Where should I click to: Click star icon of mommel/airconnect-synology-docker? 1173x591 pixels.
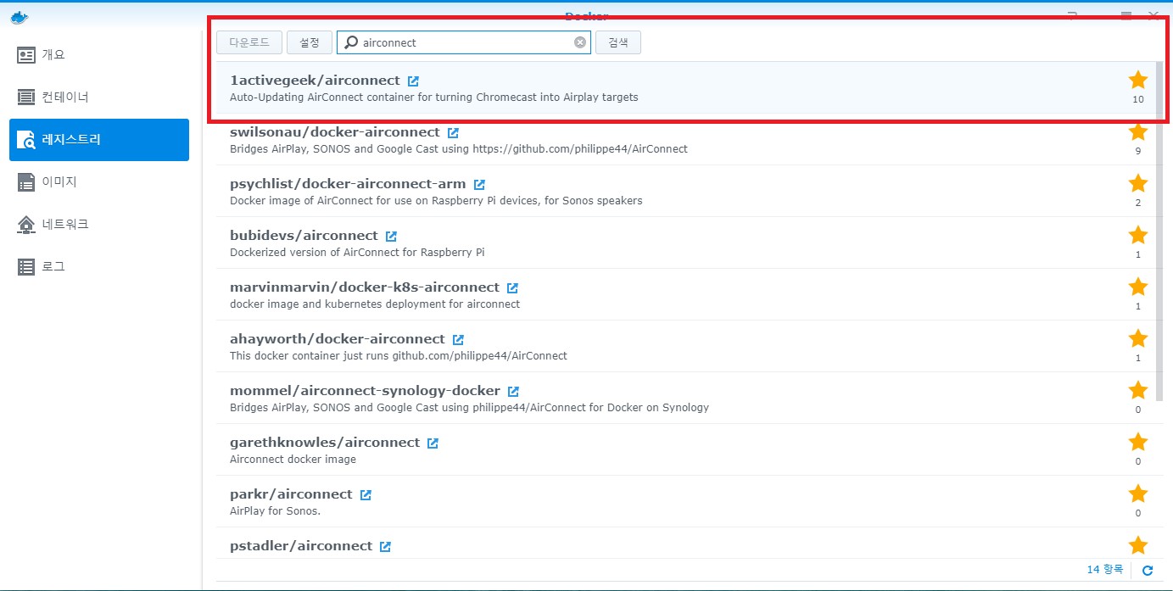pyautogui.click(x=1138, y=391)
